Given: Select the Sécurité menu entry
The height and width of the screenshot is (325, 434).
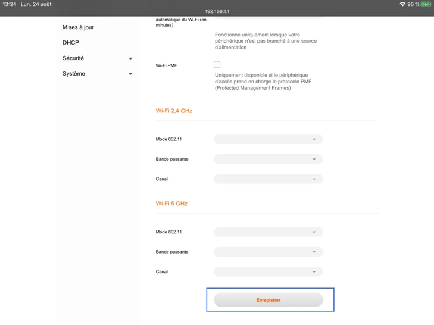Looking at the screenshot, I should pyautogui.click(x=73, y=58).
